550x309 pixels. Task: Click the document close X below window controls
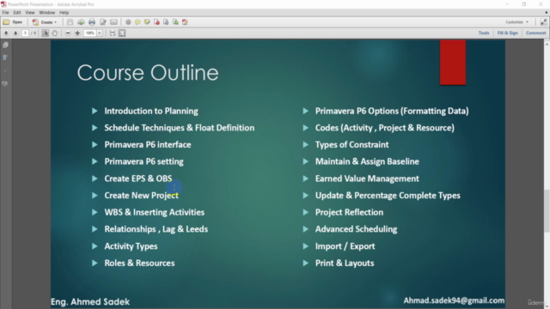(x=547, y=12)
